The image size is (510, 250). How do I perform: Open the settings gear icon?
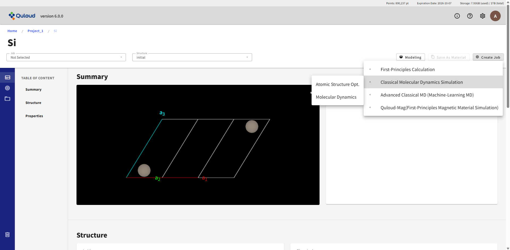(x=482, y=16)
